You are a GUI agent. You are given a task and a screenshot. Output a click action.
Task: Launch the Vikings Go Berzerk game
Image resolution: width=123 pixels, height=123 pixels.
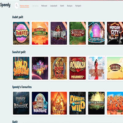[21, 103]
